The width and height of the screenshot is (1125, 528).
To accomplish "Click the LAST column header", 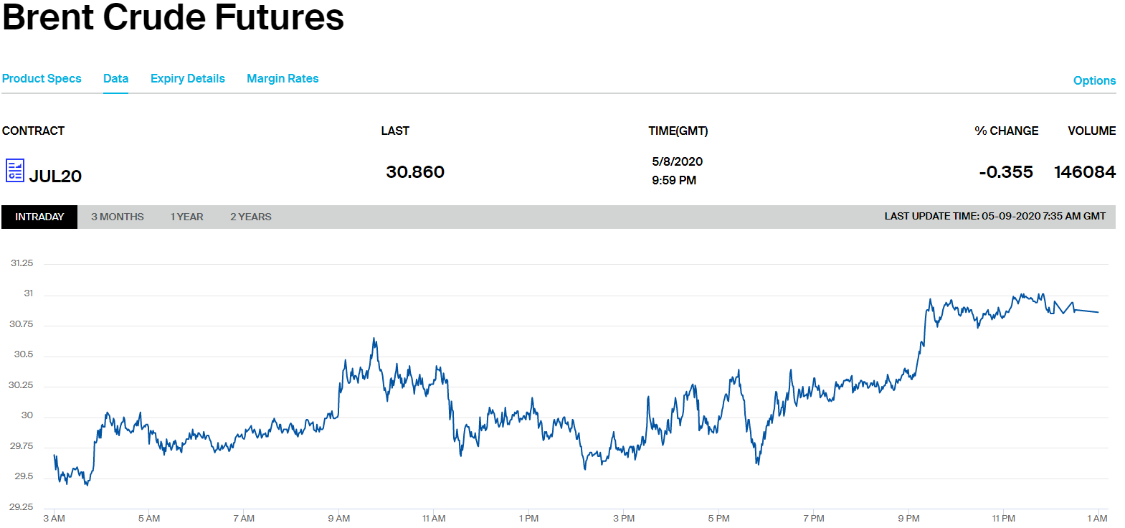I will [395, 131].
